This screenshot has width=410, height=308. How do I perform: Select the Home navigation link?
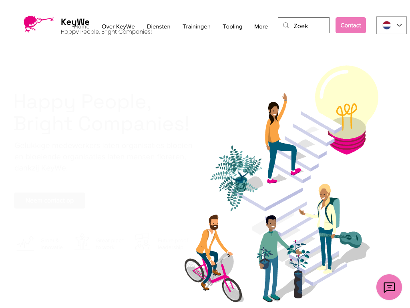pyautogui.click(x=82, y=26)
